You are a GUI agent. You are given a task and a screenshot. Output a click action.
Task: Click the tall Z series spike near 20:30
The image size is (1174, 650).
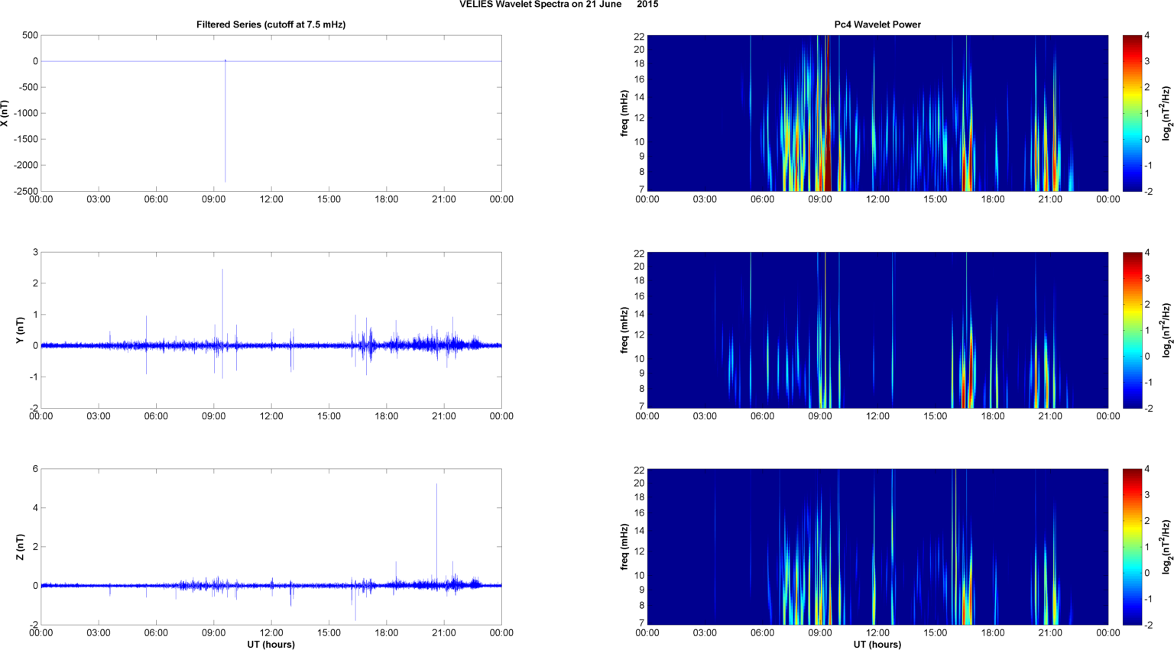click(436, 519)
